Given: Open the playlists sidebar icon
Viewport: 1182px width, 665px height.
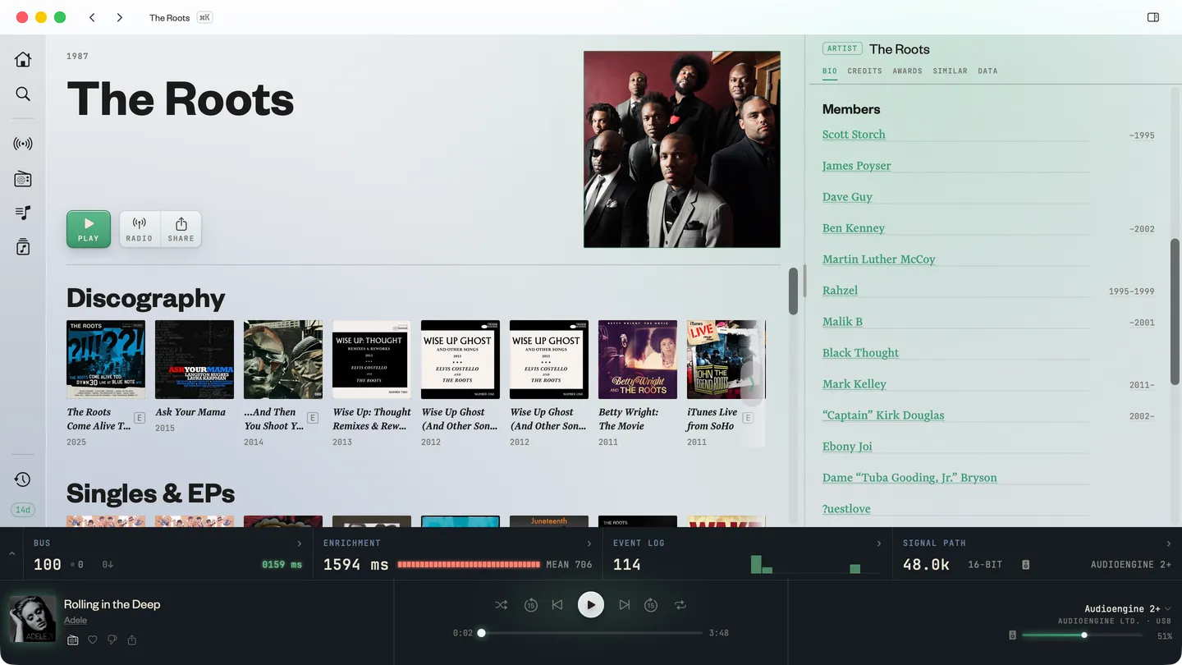Looking at the screenshot, I should (x=23, y=213).
